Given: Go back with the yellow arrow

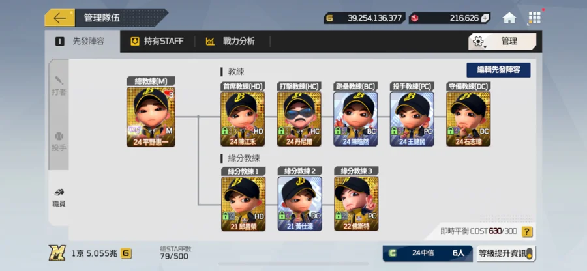Looking at the screenshot, I should point(59,18).
